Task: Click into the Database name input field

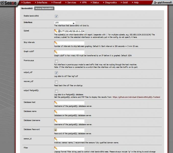Action: [x=69, y=112]
